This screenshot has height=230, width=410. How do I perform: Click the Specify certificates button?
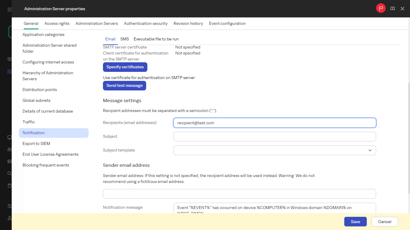(x=125, y=67)
